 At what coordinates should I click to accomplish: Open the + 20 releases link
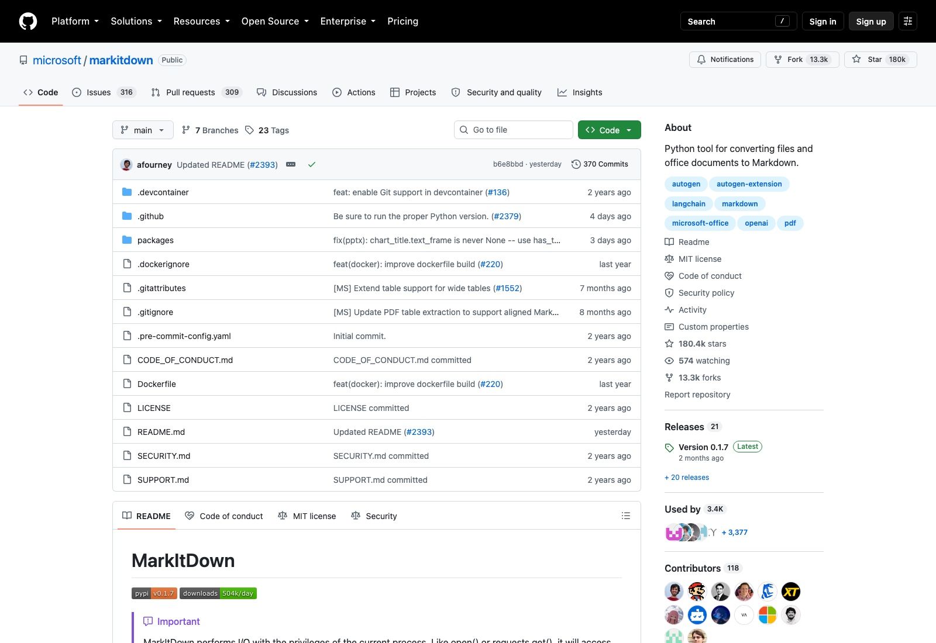pos(687,478)
